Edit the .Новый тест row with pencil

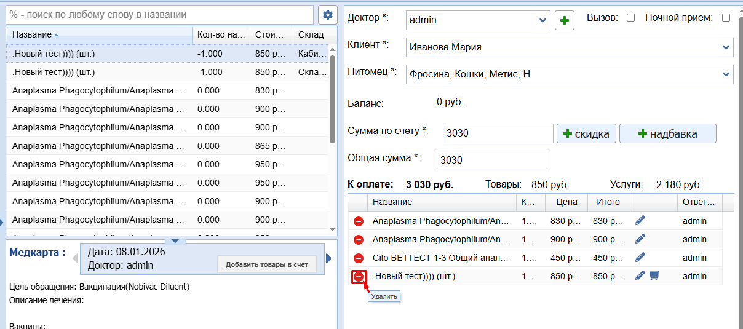(640, 276)
